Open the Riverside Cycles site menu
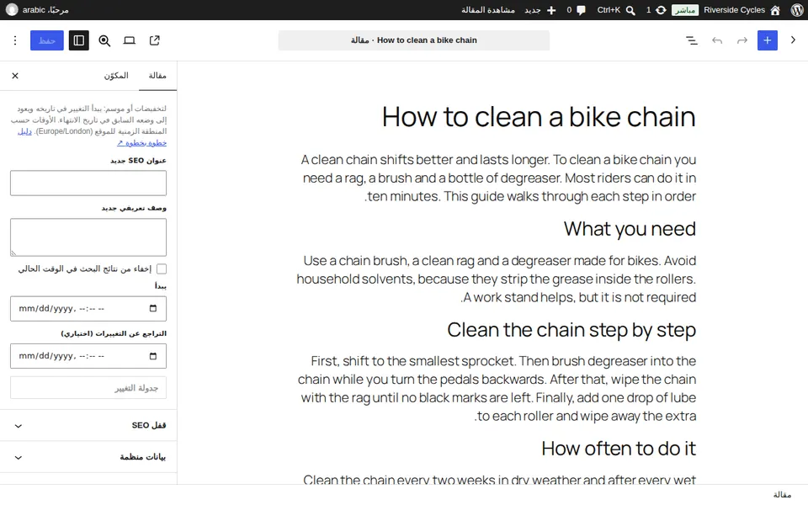The height and width of the screenshot is (505, 808). 734,10
